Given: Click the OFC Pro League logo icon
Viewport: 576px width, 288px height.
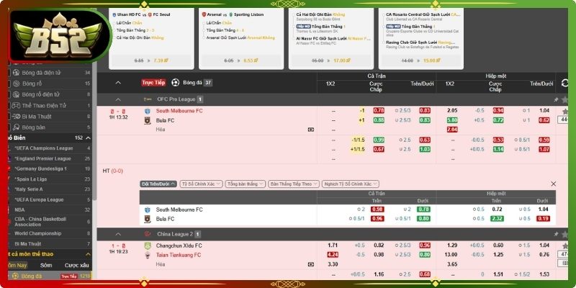Looking at the screenshot, I should pyautogui.click(x=148, y=99).
